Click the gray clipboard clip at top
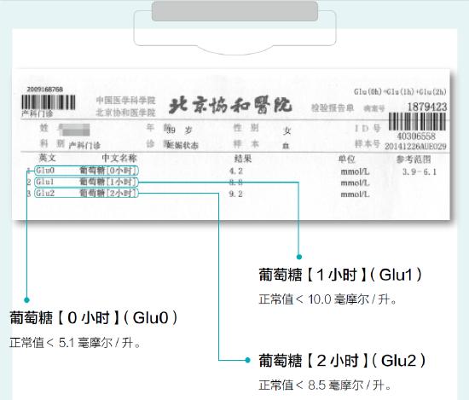Image resolution: width=469 pixels, height=400 pixels. pos(234,11)
